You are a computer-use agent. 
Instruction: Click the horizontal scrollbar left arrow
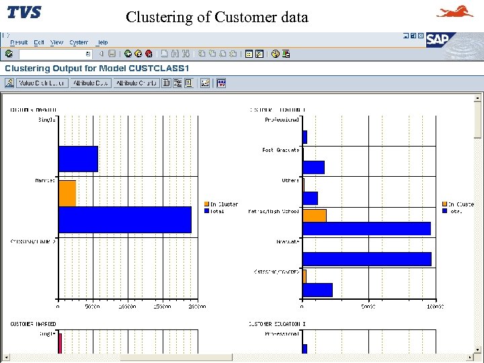click(x=6, y=358)
